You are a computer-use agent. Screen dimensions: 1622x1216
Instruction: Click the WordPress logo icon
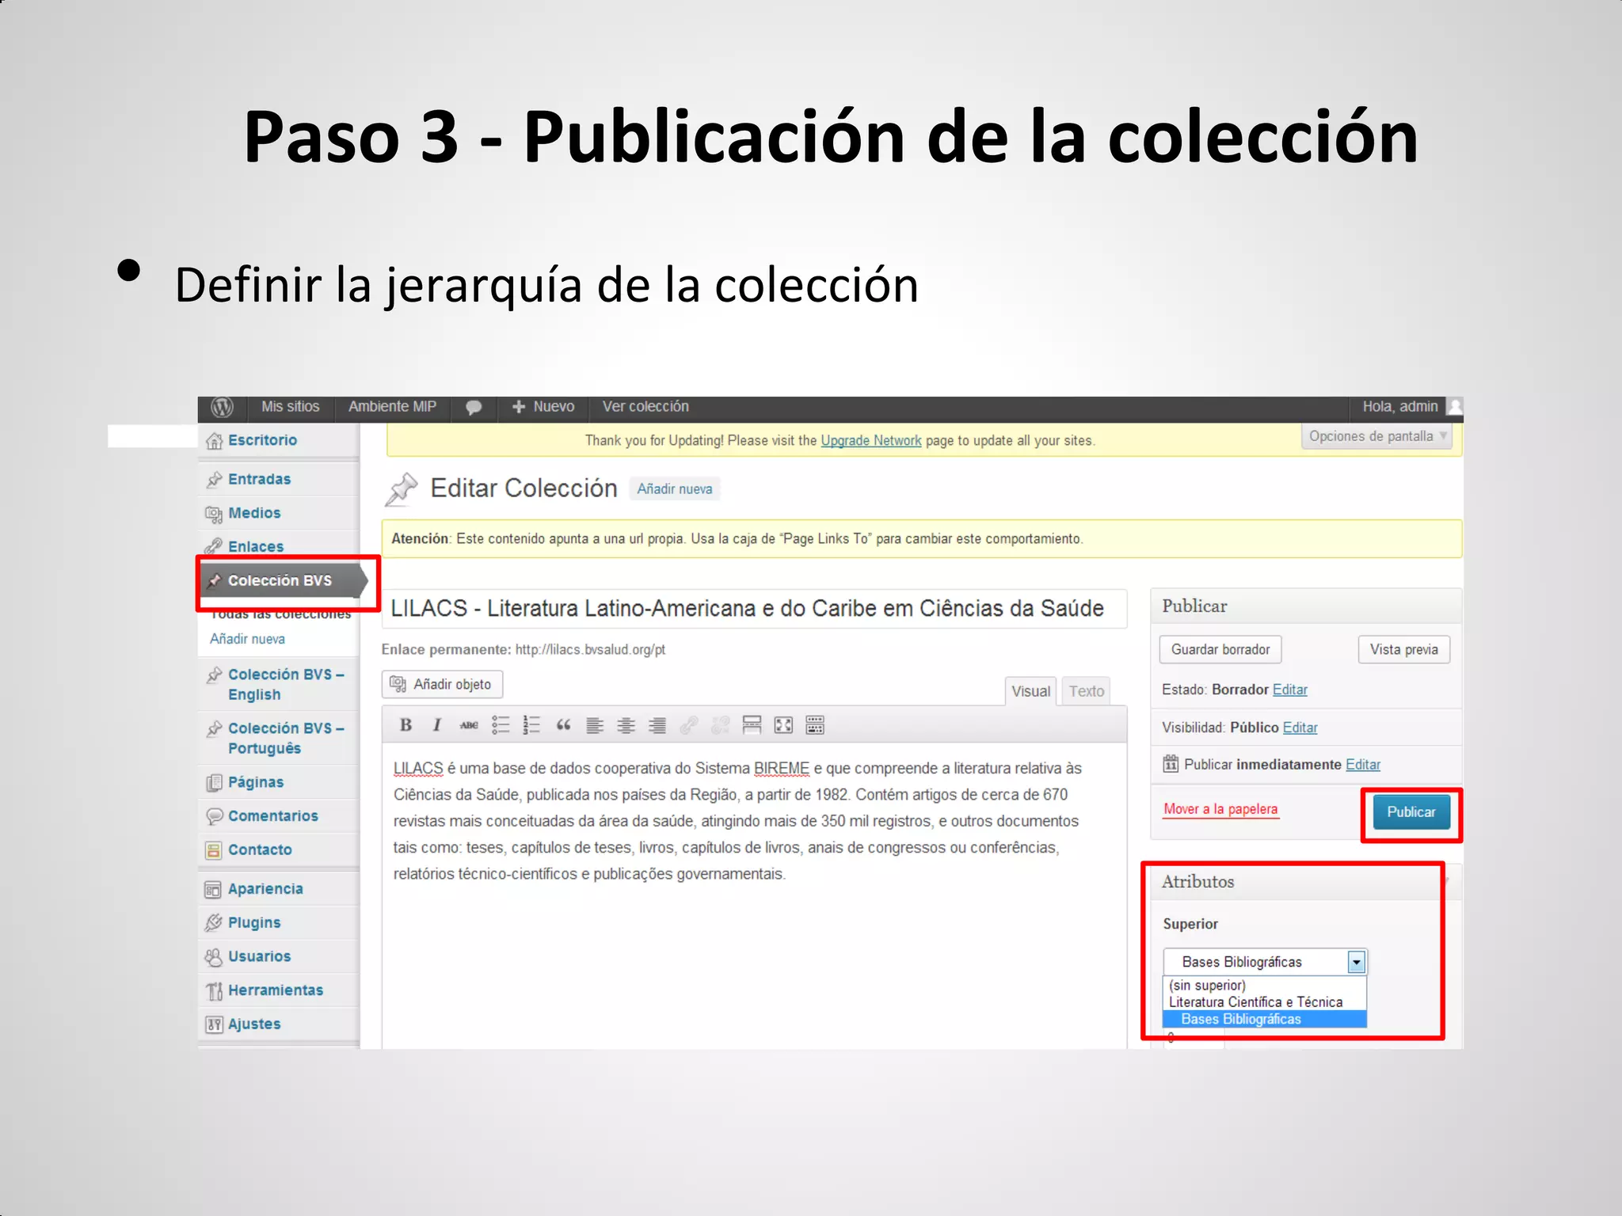(x=222, y=407)
